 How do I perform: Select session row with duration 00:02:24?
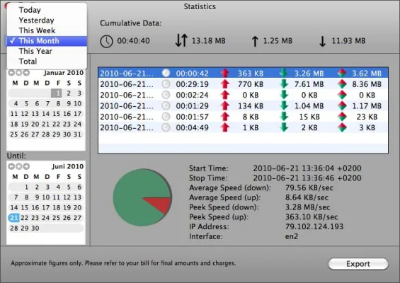click(243, 95)
